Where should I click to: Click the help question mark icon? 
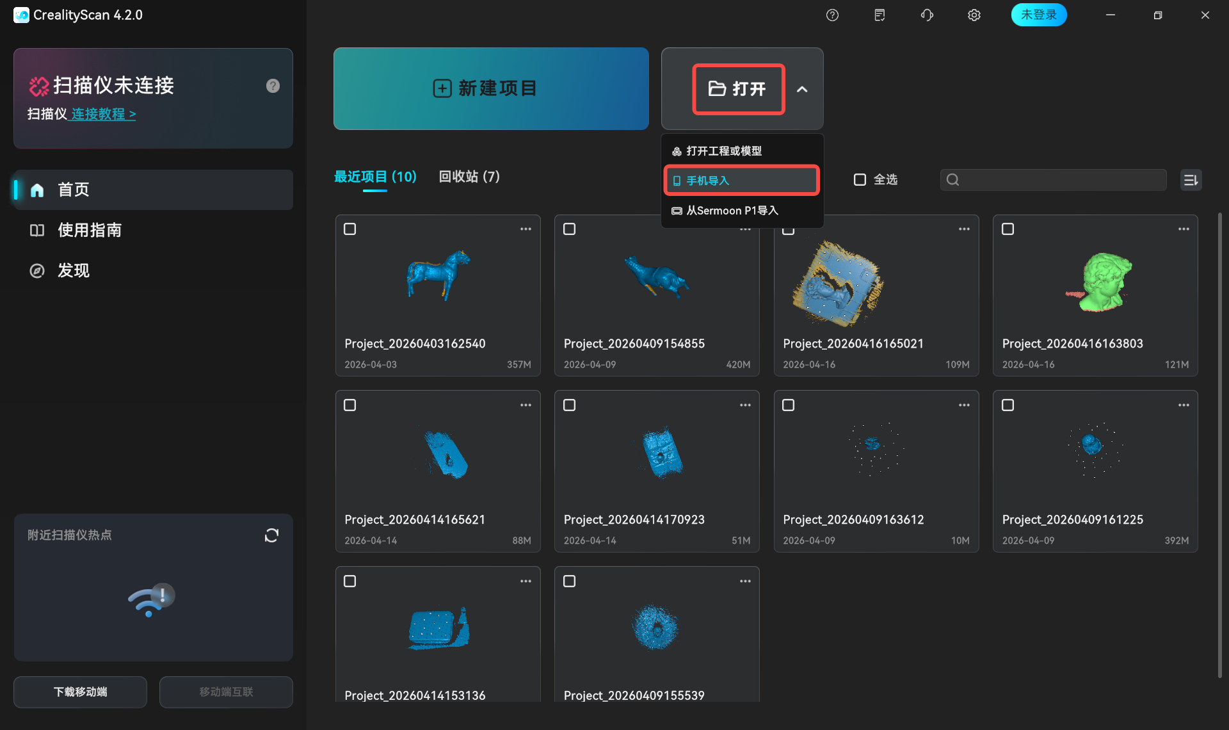tap(832, 15)
